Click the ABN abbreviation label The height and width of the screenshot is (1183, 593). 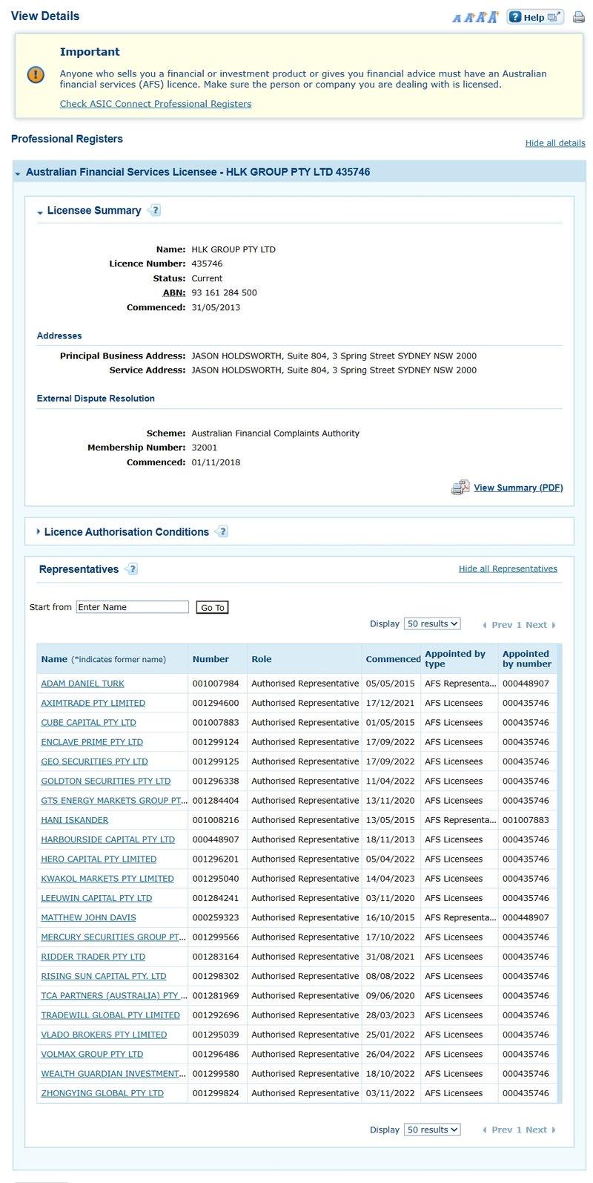[x=174, y=293]
